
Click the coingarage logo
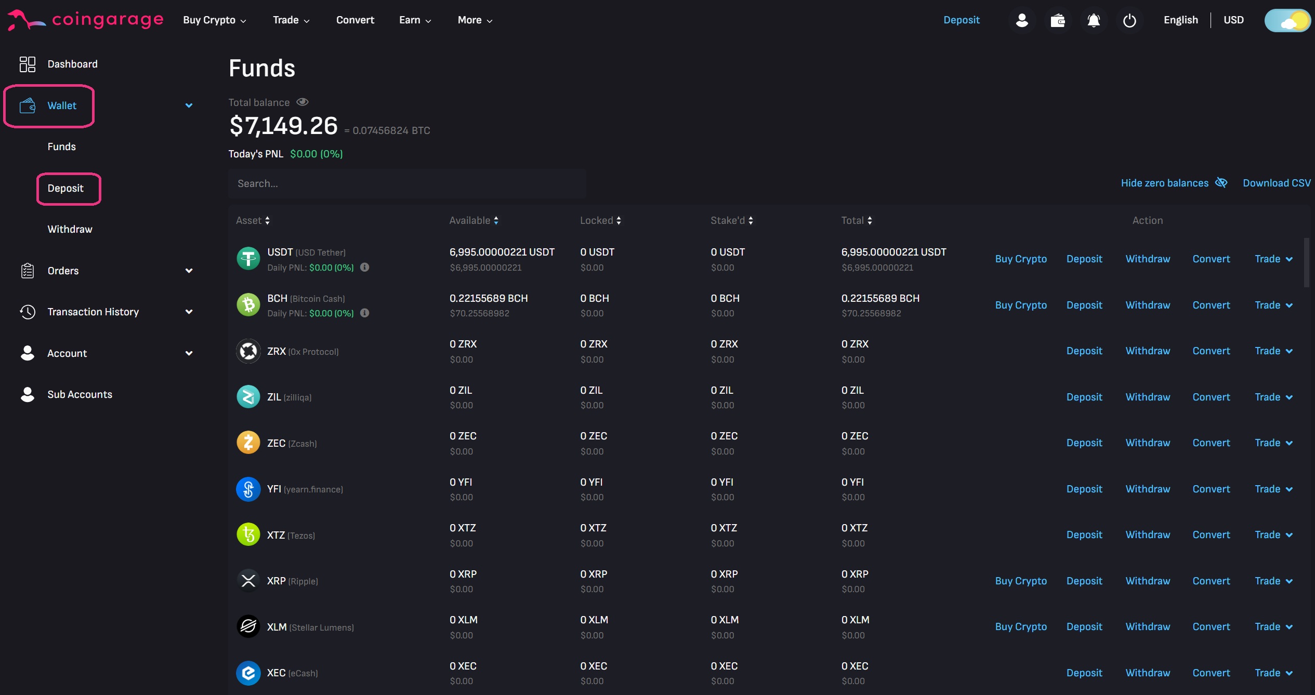86,20
